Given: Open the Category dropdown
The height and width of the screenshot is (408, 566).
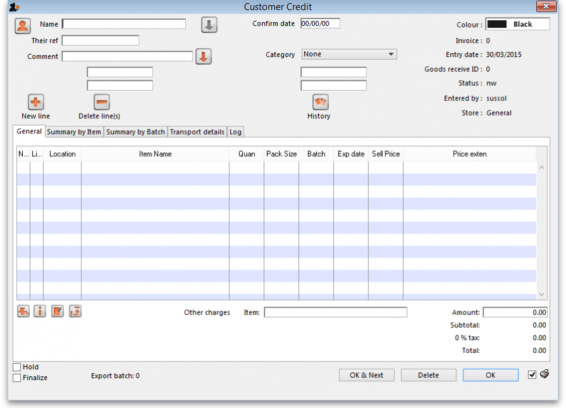Looking at the screenshot, I should coord(349,55).
